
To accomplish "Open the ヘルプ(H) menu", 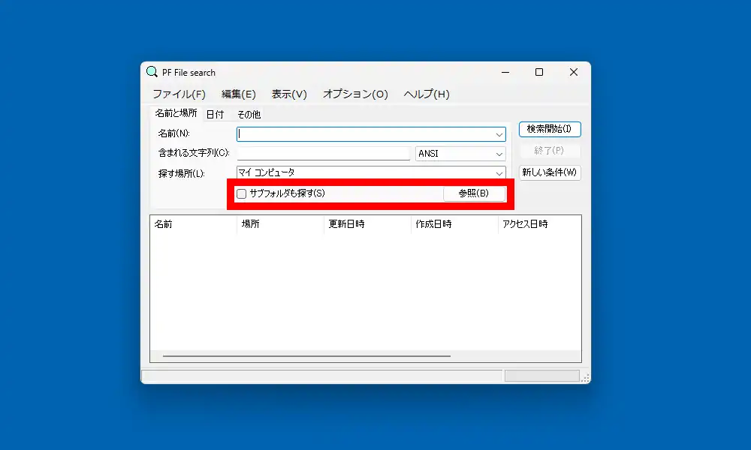I will point(427,94).
